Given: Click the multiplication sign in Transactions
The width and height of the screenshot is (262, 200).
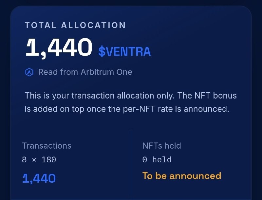Looking at the screenshot, I should tap(34, 160).
